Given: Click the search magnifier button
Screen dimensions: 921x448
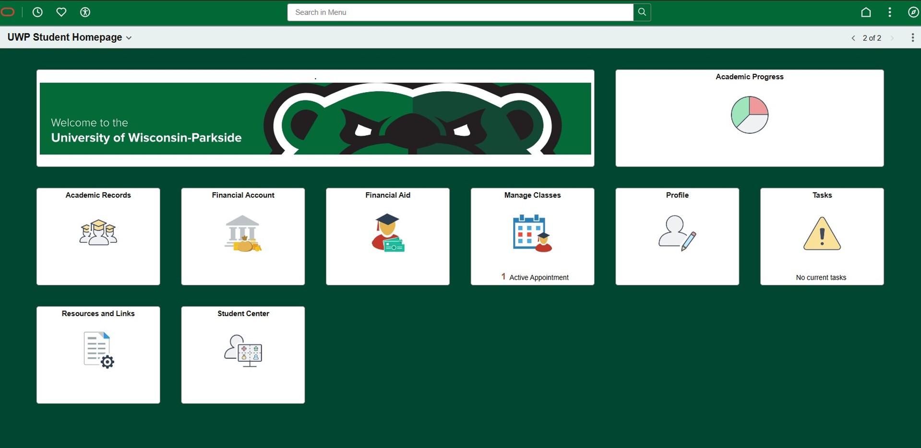Looking at the screenshot, I should 642,12.
